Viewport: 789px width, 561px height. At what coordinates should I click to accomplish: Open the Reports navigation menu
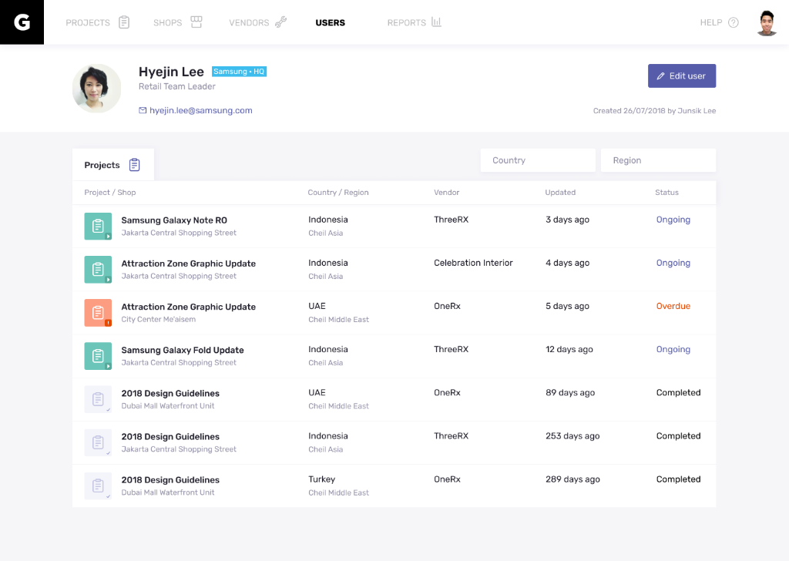pyautogui.click(x=407, y=22)
